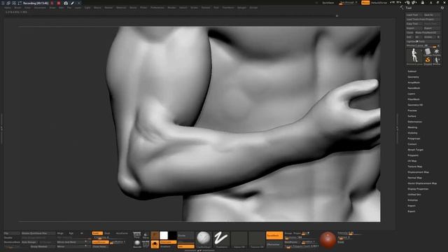Toggle the Menus button in title bar
The height and width of the screenshot is (252, 448).
pyautogui.click(x=365, y=3)
